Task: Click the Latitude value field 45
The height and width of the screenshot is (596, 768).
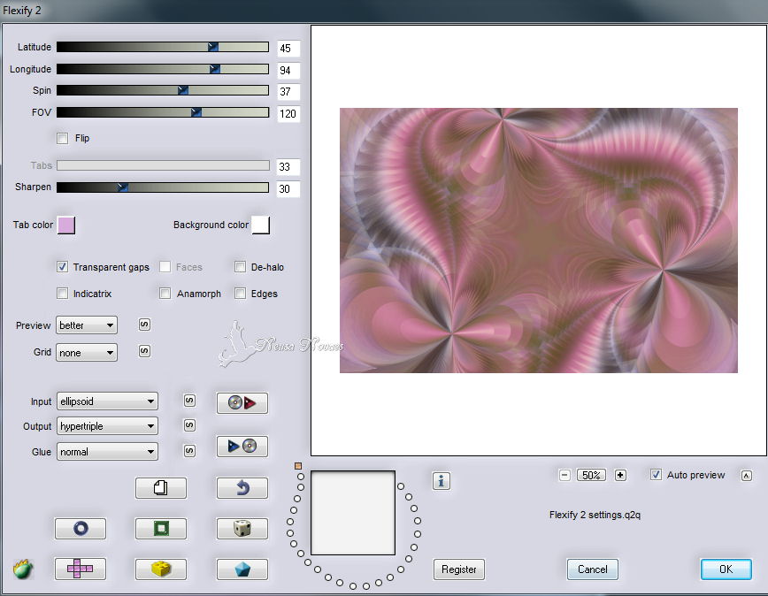Action: (x=288, y=49)
